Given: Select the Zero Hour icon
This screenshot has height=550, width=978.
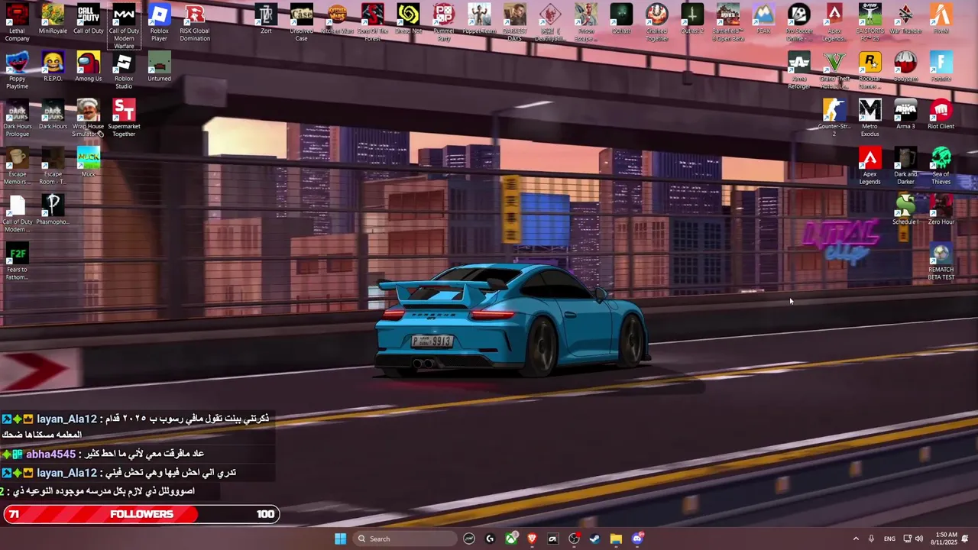Looking at the screenshot, I should pyautogui.click(x=941, y=210).
